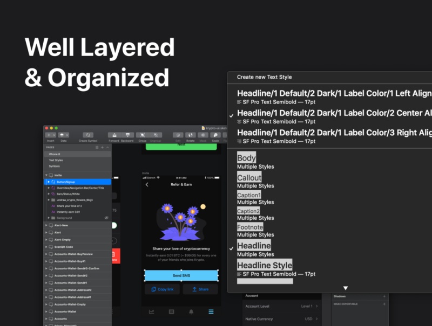
Task: Click the Scale tool icon
Action: (x=215, y=135)
